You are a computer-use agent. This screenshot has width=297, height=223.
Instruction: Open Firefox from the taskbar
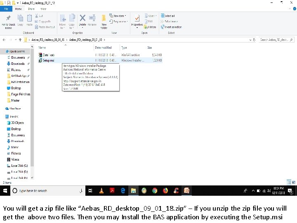click(x=165, y=191)
